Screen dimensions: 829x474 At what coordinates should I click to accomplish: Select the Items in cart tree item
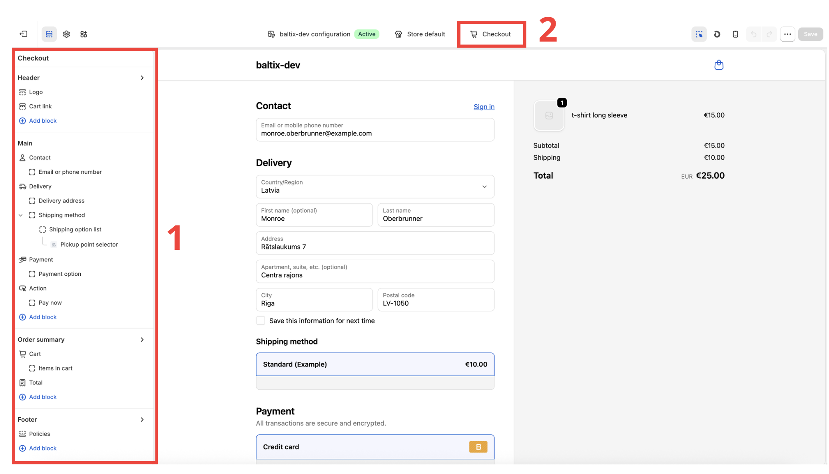tap(50, 368)
